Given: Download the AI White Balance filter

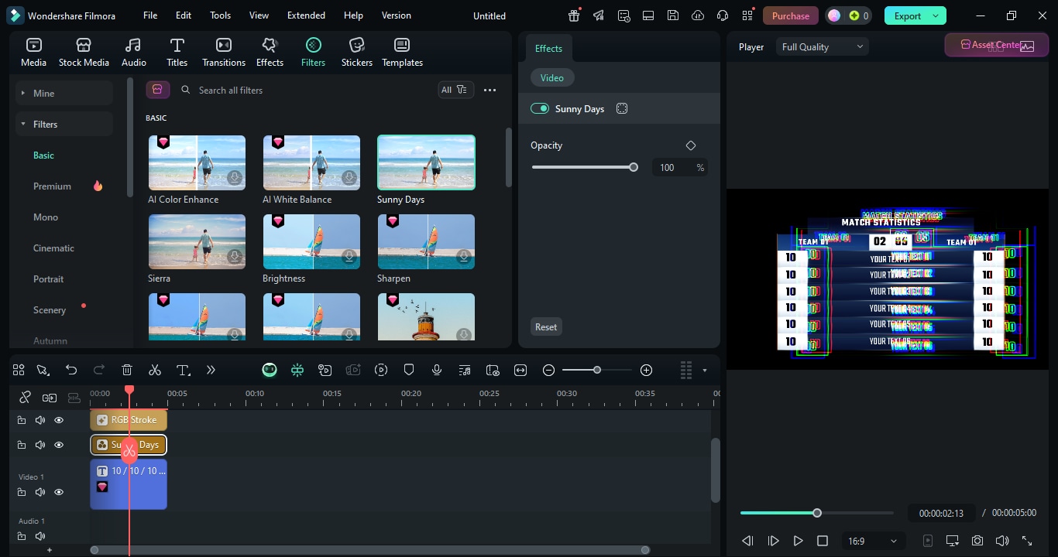Looking at the screenshot, I should click(x=350, y=178).
